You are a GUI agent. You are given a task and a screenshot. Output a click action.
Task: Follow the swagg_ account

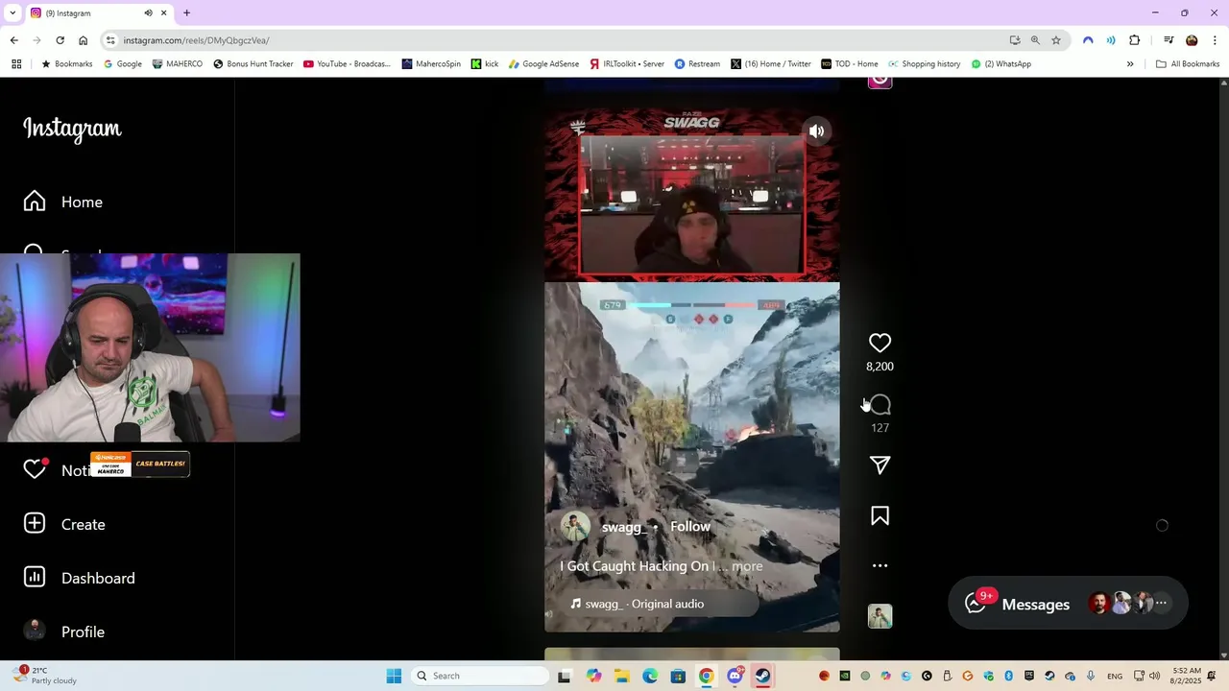(x=689, y=527)
